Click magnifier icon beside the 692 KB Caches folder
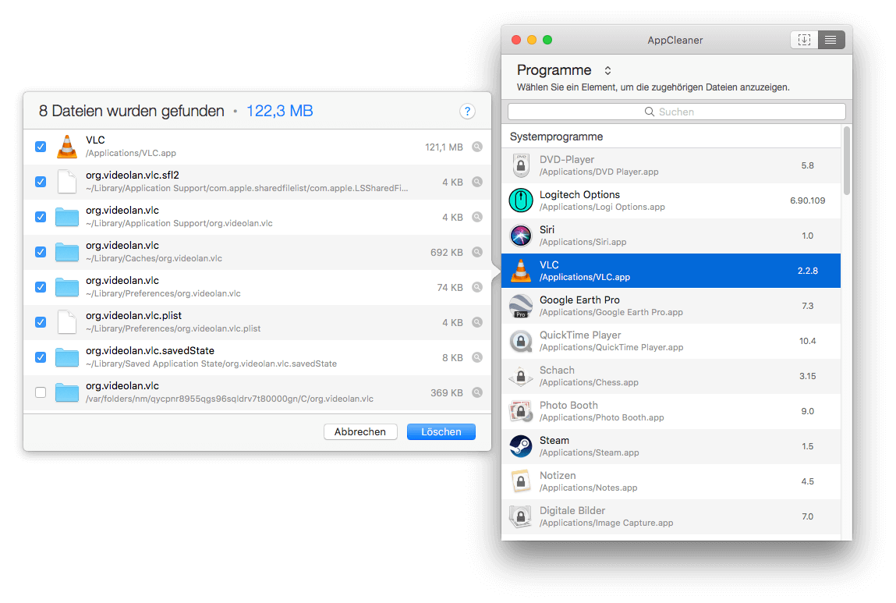The image size is (896, 603). (x=477, y=252)
